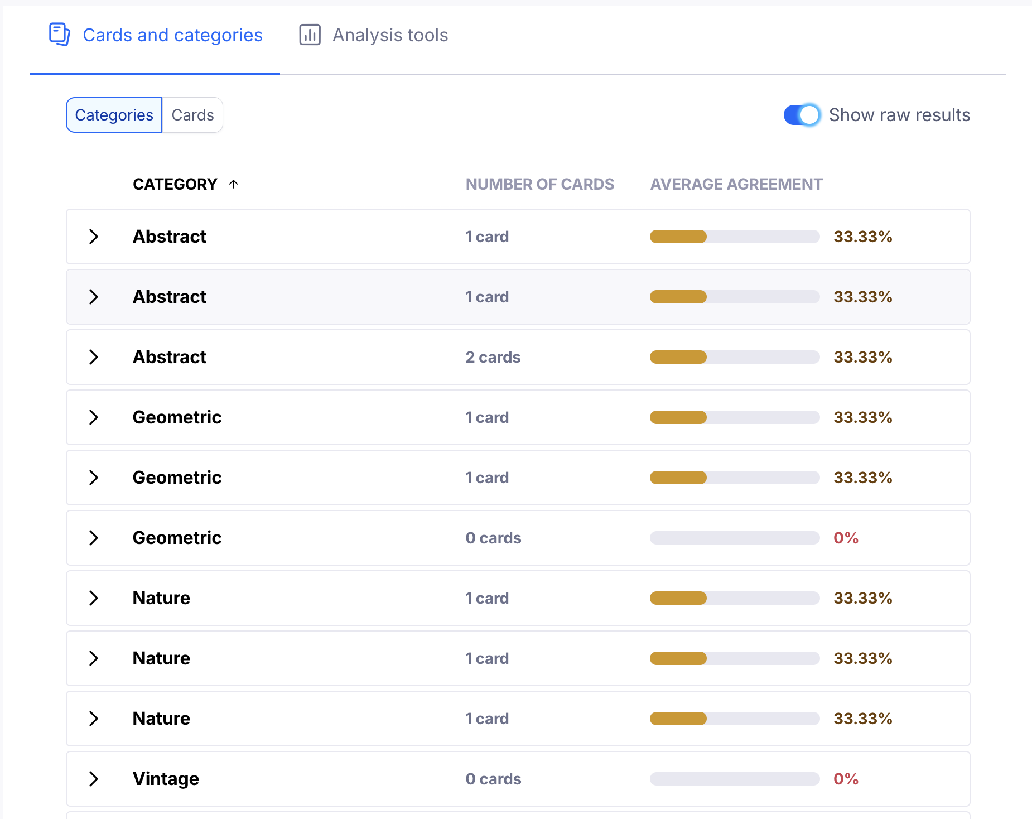Screen dimensions: 1032x819
Task: Open the Cards and categories tab
Action: pyautogui.click(x=172, y=35)
